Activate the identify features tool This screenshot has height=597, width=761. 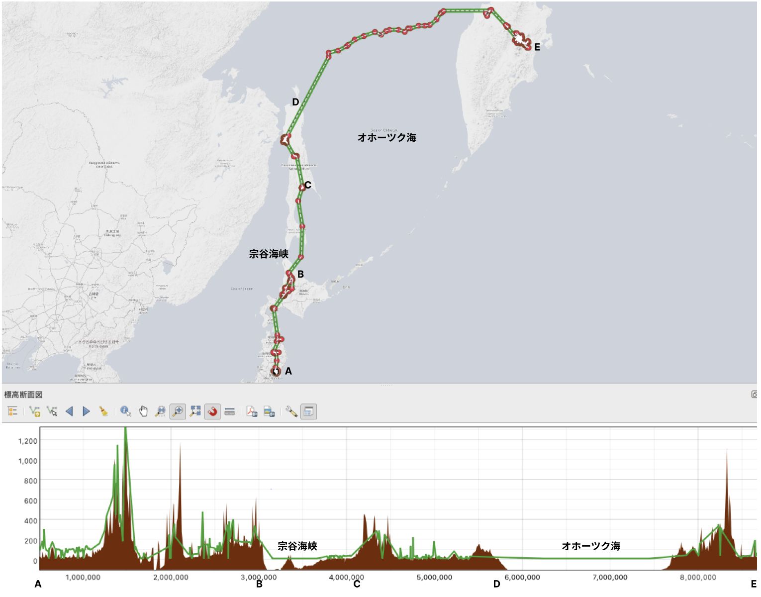pyautogui.click(x=125, y=412)
